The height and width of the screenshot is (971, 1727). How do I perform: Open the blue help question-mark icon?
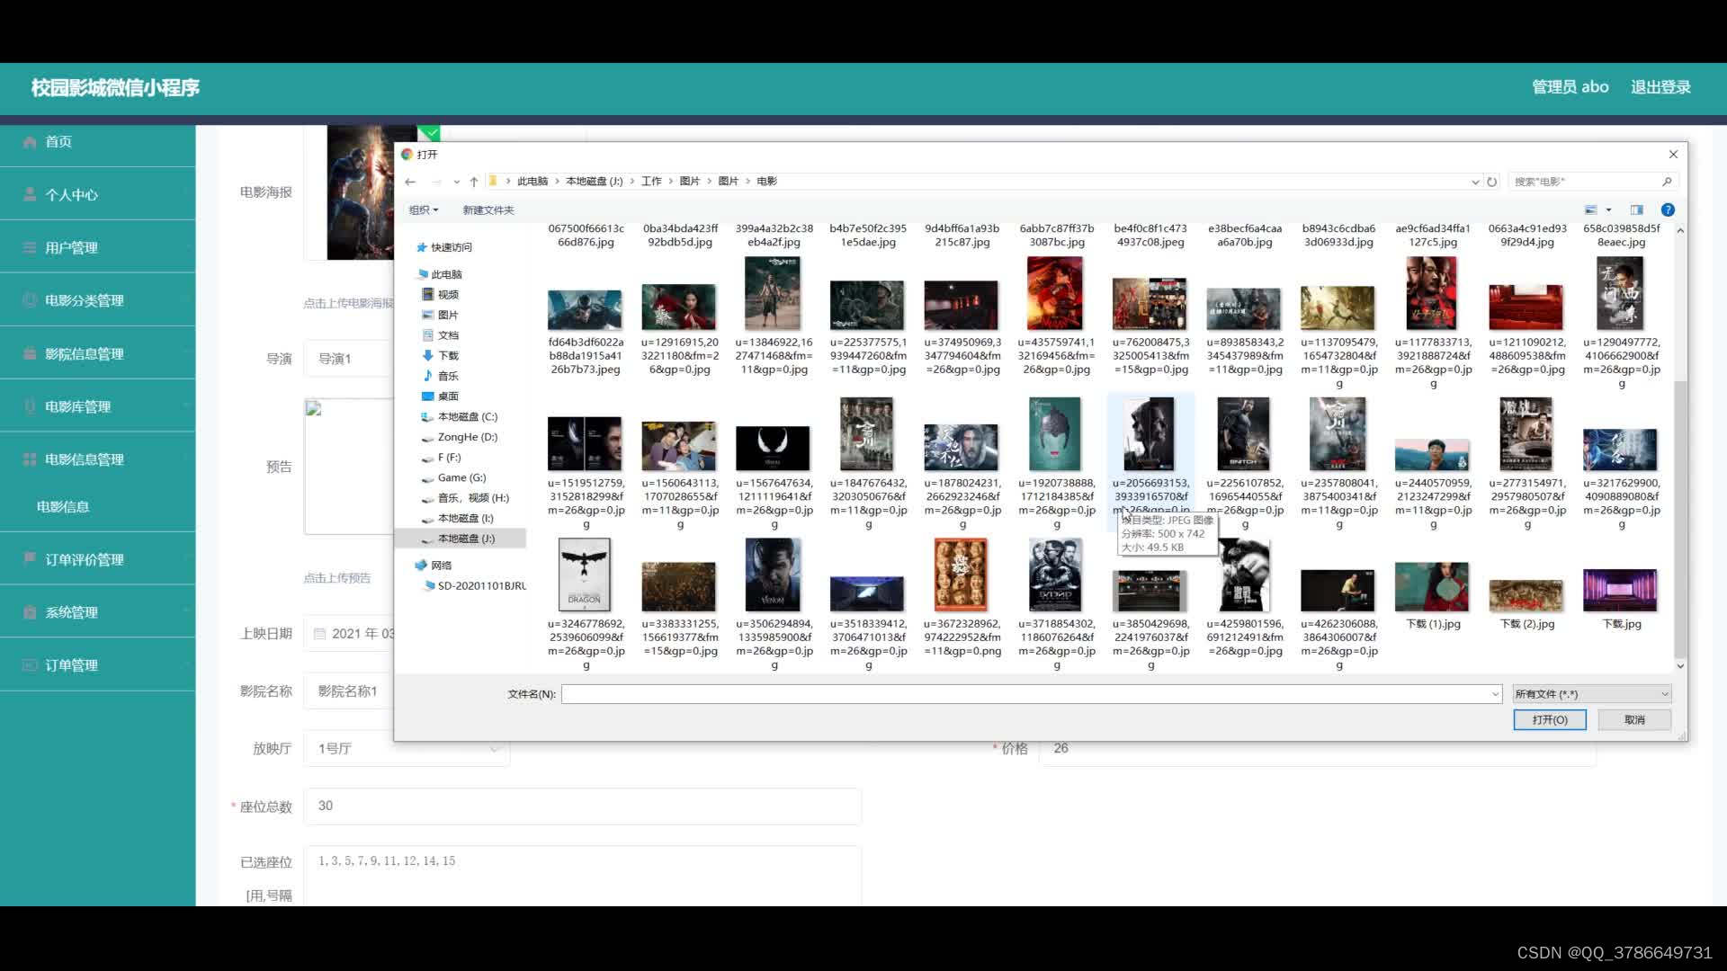(1668, 210)
